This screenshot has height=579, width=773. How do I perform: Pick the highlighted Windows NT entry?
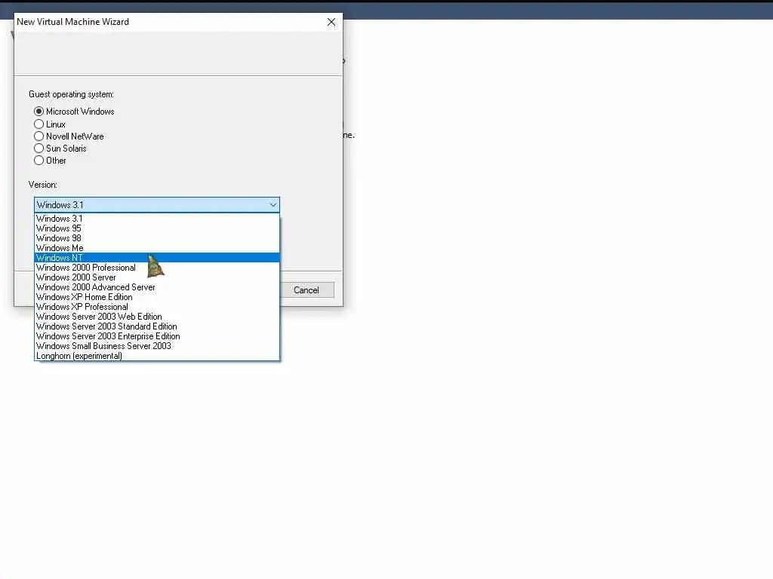(157, 258)
